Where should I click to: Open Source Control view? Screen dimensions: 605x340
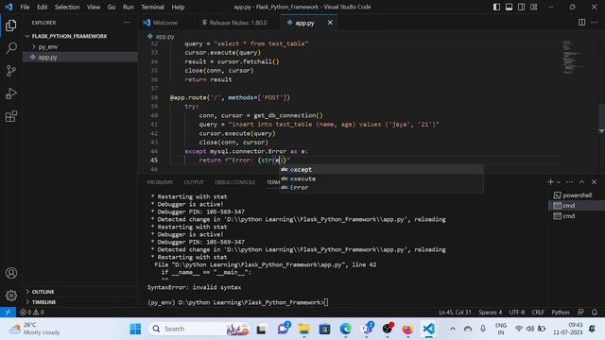pos(11,71)
